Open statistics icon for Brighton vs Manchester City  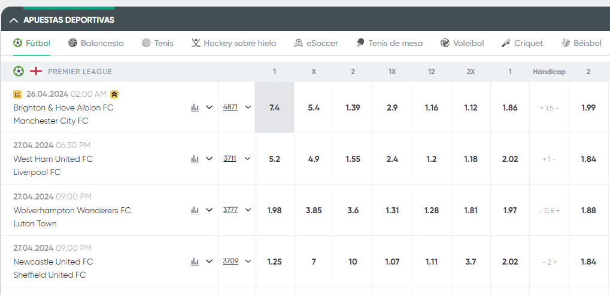(195, 107)
